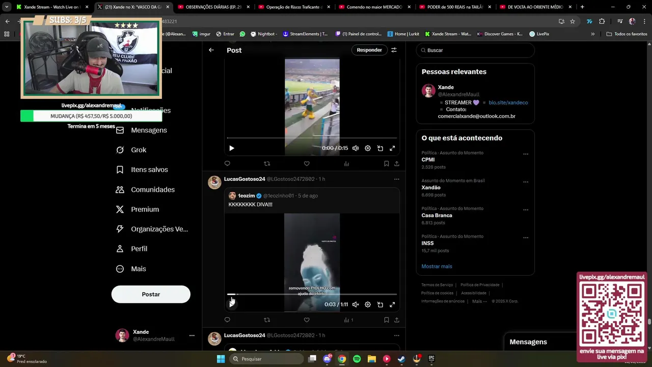
Task: Open more options on second LucasGostoso24 post
Action: [x=397, y=335]
